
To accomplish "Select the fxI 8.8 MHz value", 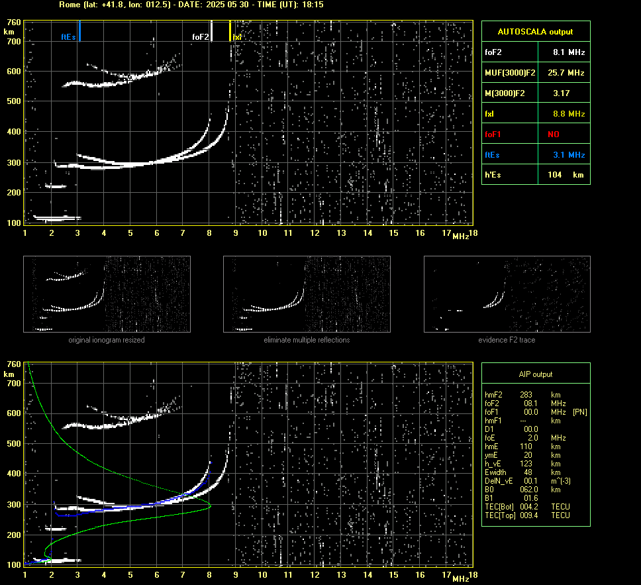I will 569,114.
